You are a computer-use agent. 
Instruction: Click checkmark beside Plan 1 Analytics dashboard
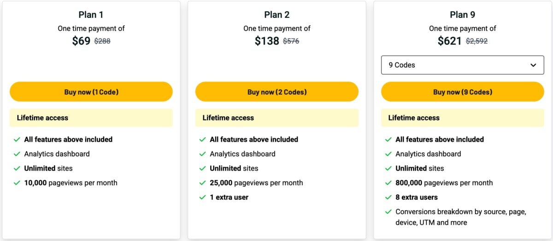pyautogui.click(x=17, y=154)
